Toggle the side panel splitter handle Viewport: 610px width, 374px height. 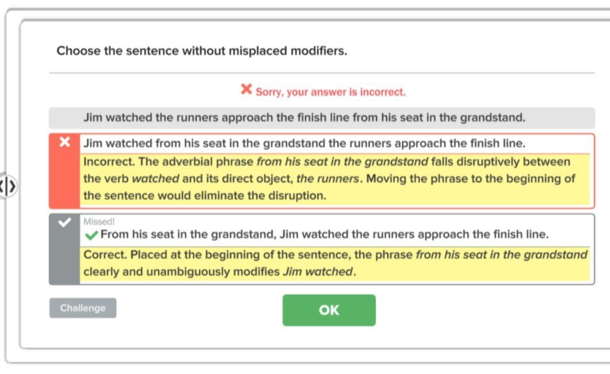(x=7, y=186)
